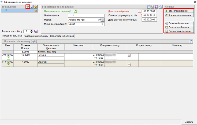This screenshot has height=125, width=197.
Task: Click the Закрити button
Action: pyautogui.click(x=189, y=122)
